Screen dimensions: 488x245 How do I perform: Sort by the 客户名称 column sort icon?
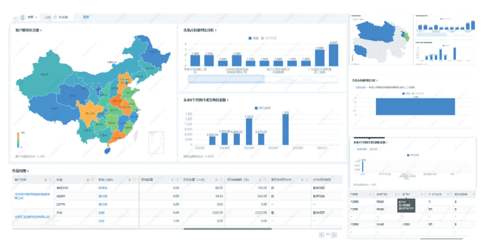(46, 180)
